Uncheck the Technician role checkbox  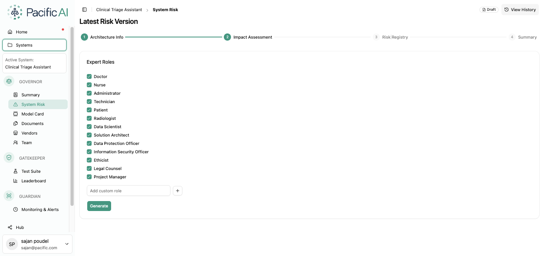click(89, 102)
